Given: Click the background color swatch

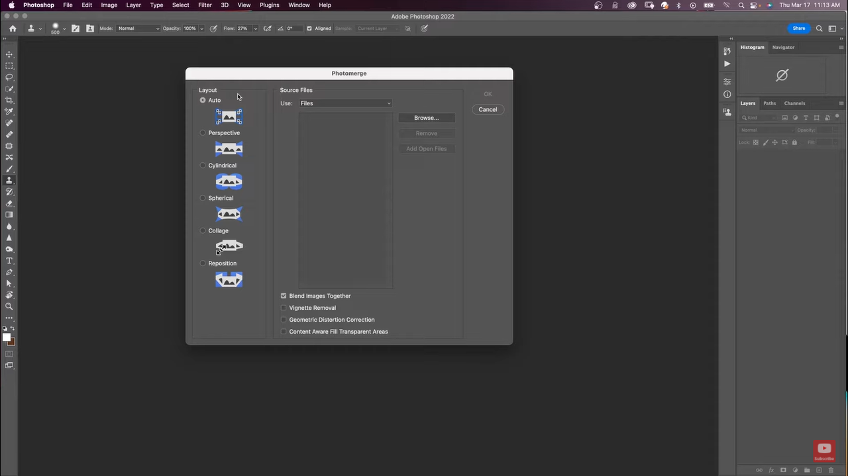Looking at the screenshot, I should point(12,342).
